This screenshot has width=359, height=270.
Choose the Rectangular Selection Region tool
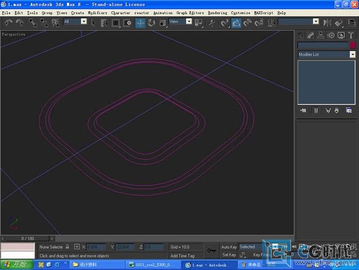[115, 23]
